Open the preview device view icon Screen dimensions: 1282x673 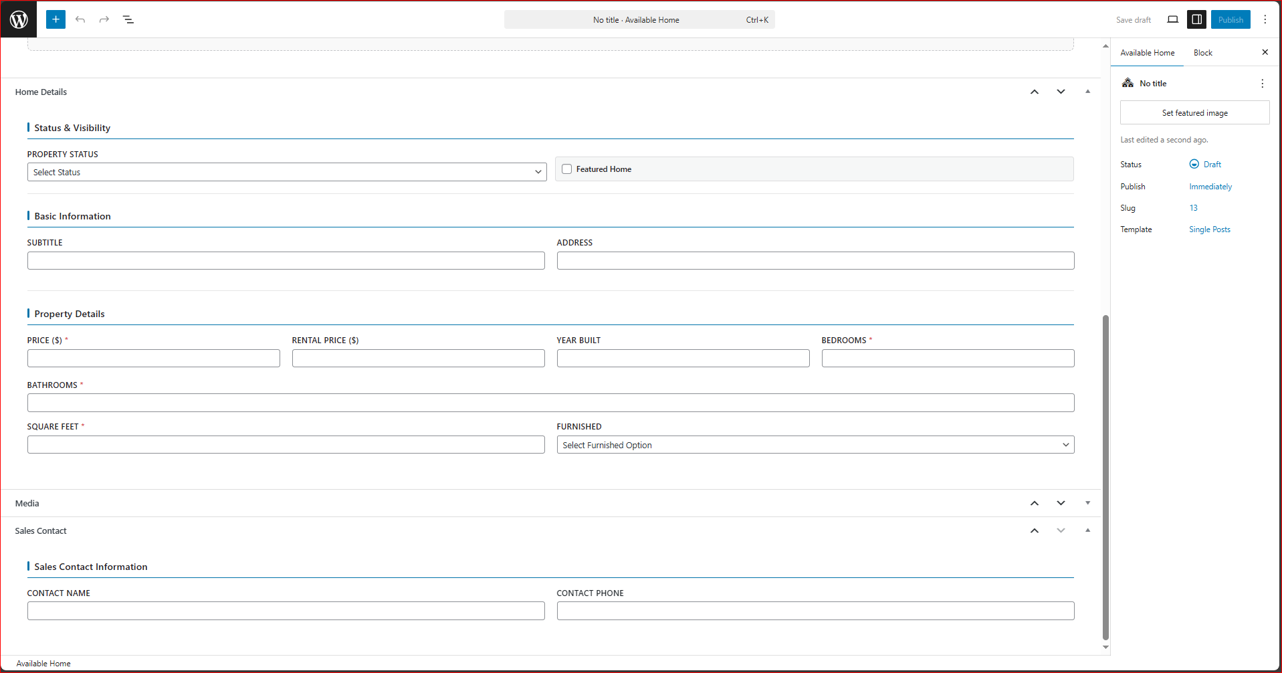point(1172,19)
